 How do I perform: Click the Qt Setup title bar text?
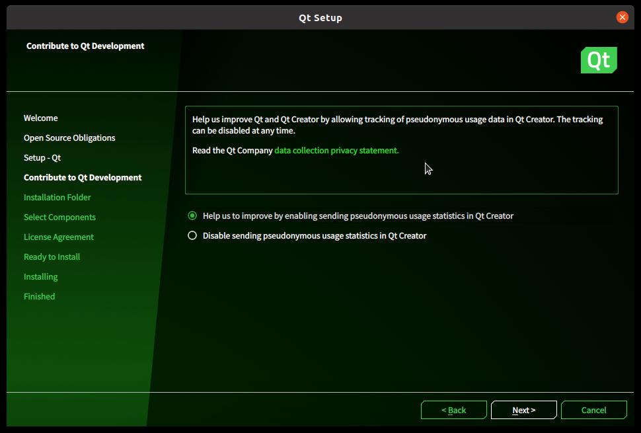pyautogui.click(x=320, y=18)
